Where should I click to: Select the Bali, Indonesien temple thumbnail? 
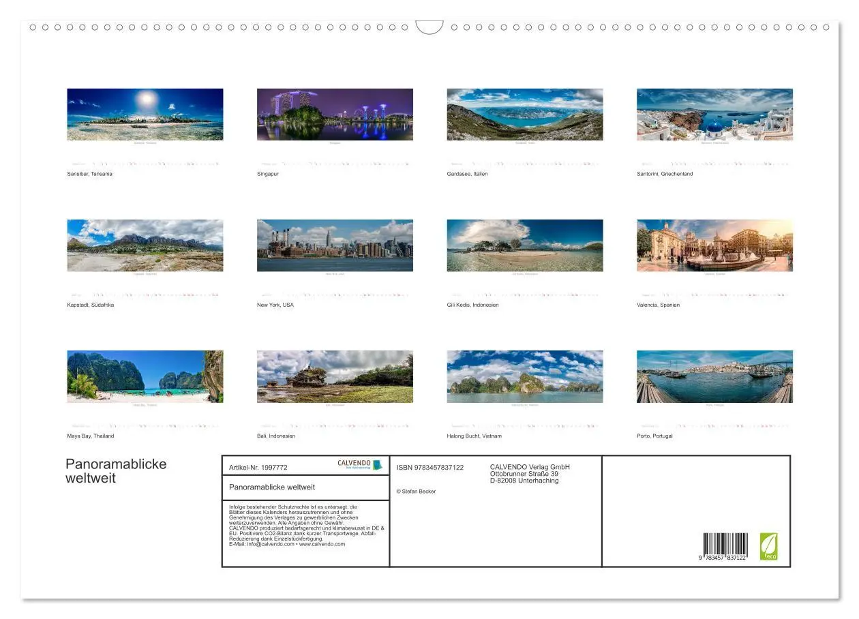coord(335,376)
